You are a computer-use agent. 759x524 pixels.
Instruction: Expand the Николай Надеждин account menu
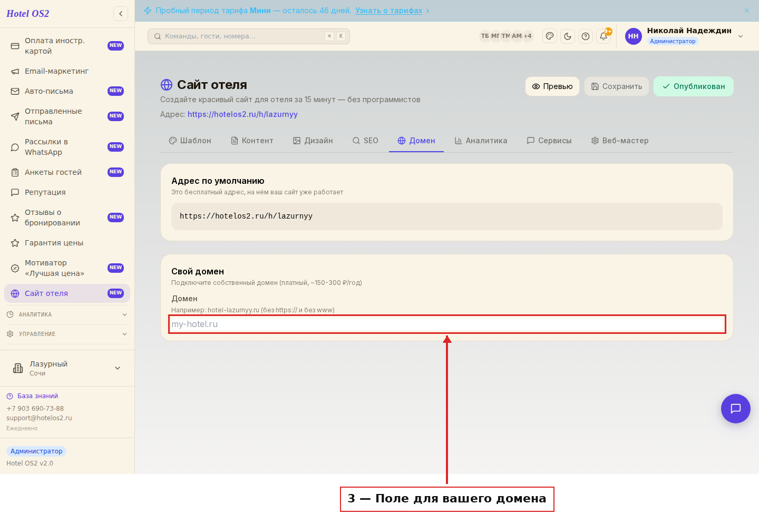(741, 36)
